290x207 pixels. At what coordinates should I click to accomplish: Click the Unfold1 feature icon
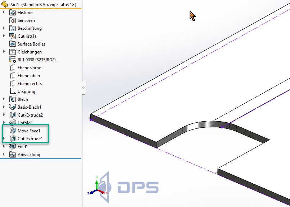pyautogui.click(x=13, y=122)
